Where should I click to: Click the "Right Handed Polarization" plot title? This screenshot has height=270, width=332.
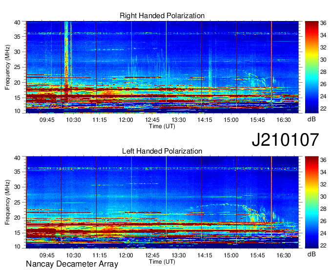(162, 16)
